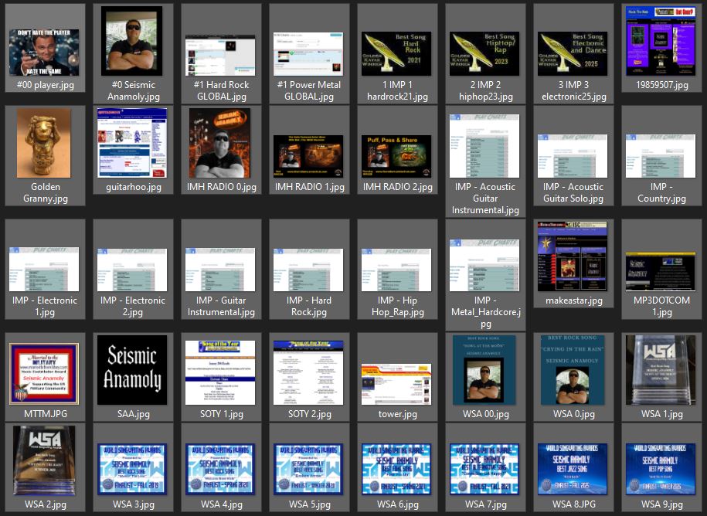707x516 pixels.
Task: Select #1 Hard Rock GLOBAL.jpg thumbnail
Action: [x=220, y=55]
